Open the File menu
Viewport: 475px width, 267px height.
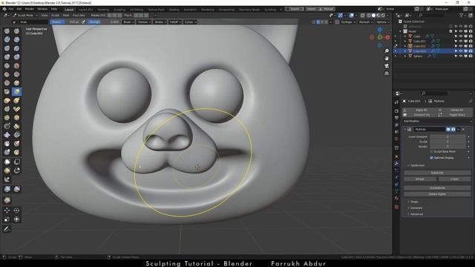(11, 10)
